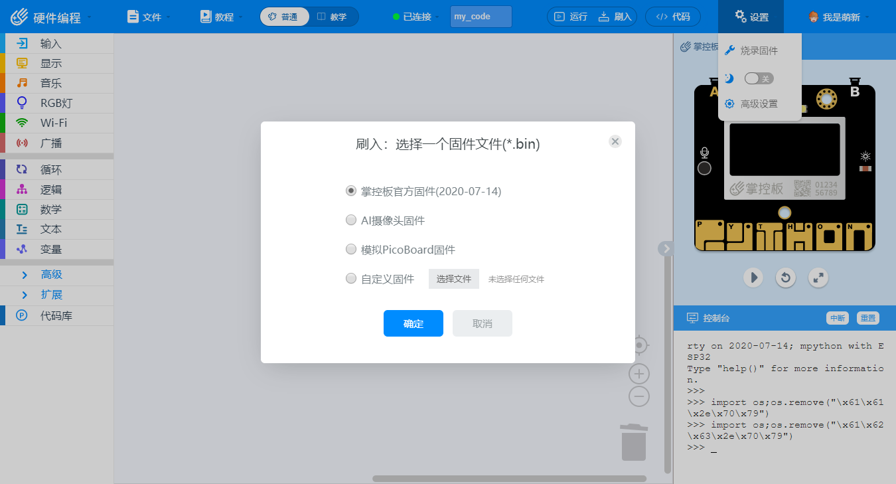Image resolution: width=896 pixels, height=484 pixels.
Task: Open the 显示 block category
Action: point(56,64)
